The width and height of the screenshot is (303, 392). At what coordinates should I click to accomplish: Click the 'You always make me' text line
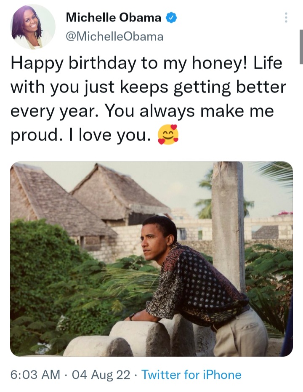coord(189,112)
